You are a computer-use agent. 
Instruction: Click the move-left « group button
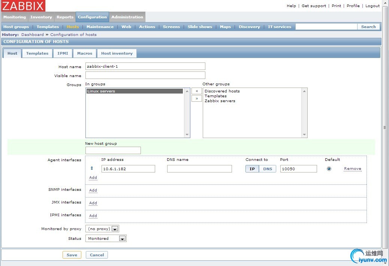[x=196, y=91]
